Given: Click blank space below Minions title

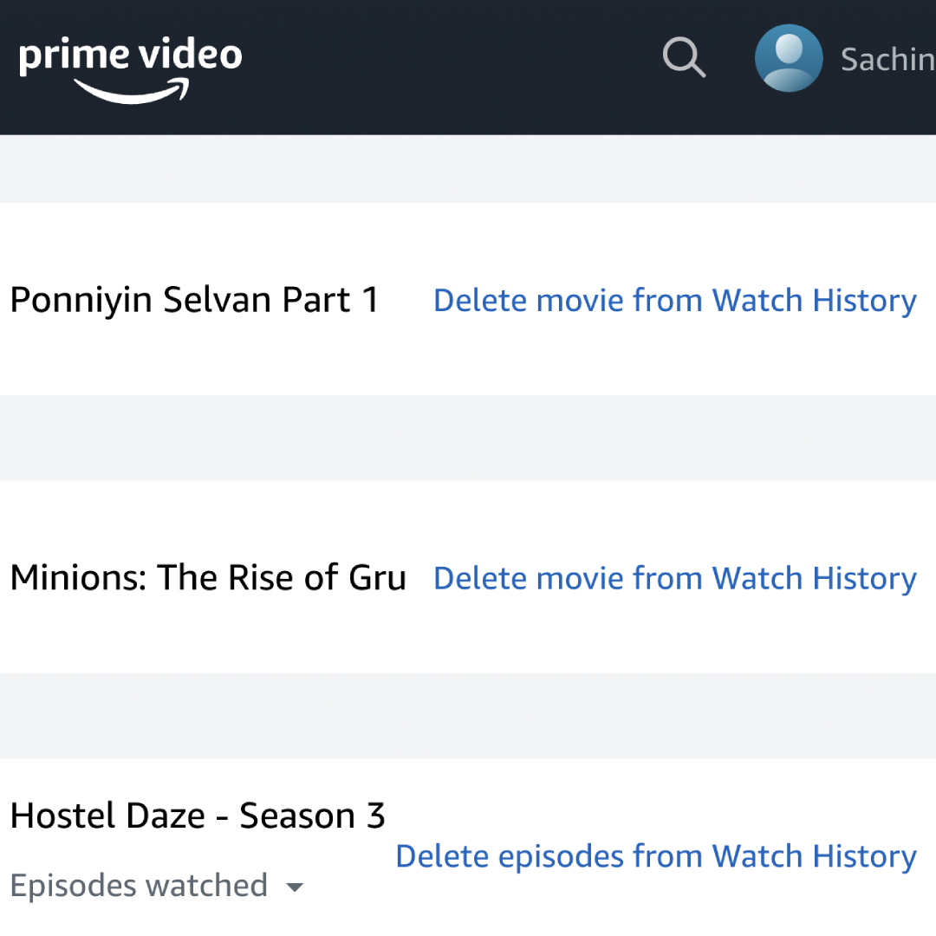Looking at the screenshot, I should (208, 635).
